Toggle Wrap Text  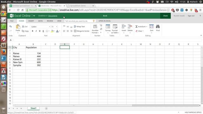(x=79, y=27)
